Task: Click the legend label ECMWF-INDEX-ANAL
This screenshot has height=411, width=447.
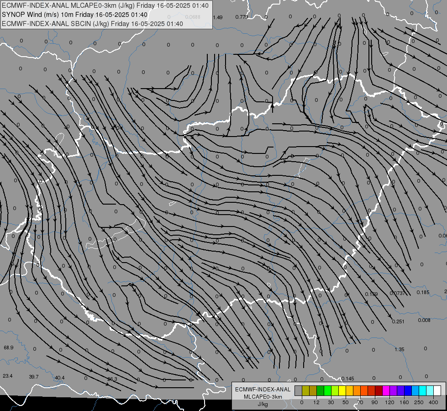Action: click(263, 390)
